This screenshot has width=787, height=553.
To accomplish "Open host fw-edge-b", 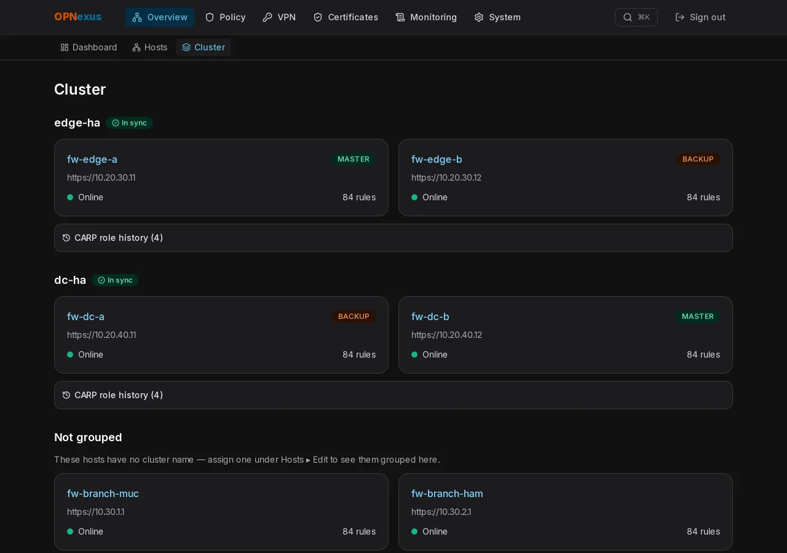I will [437, 159].
